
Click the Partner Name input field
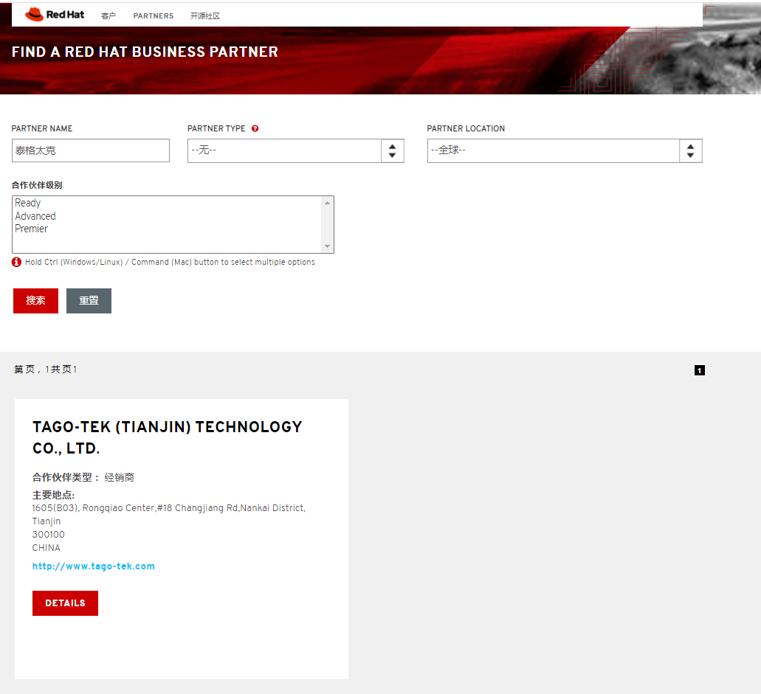pyautogui.click(x=91, y=150)
